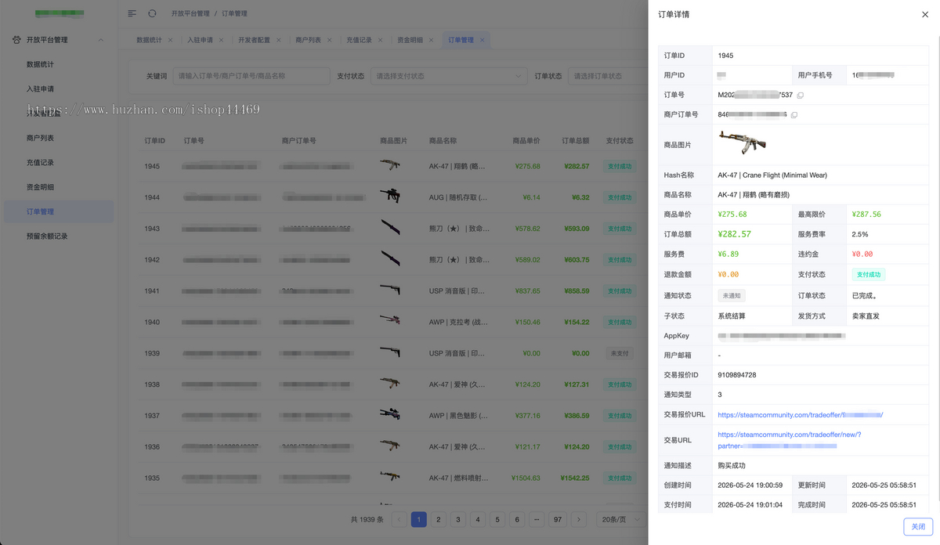This screenshot has height=545, width=940.
Task: Collapse the sidebar via hamburger icon
Action: tap(132, 13)
